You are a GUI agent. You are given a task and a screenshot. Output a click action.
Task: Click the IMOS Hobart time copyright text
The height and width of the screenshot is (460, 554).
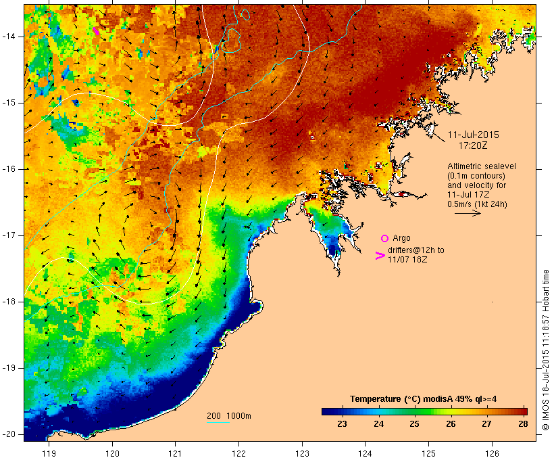point(545,350)
